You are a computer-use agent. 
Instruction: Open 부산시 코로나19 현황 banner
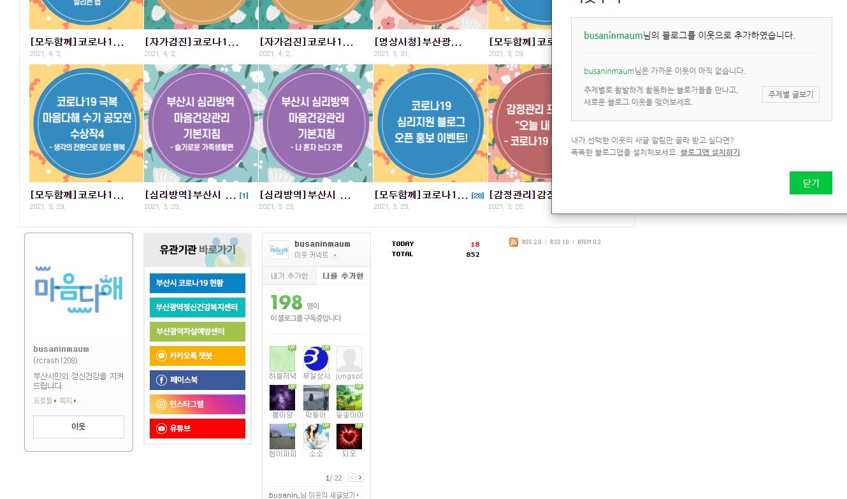click(197, 283)
